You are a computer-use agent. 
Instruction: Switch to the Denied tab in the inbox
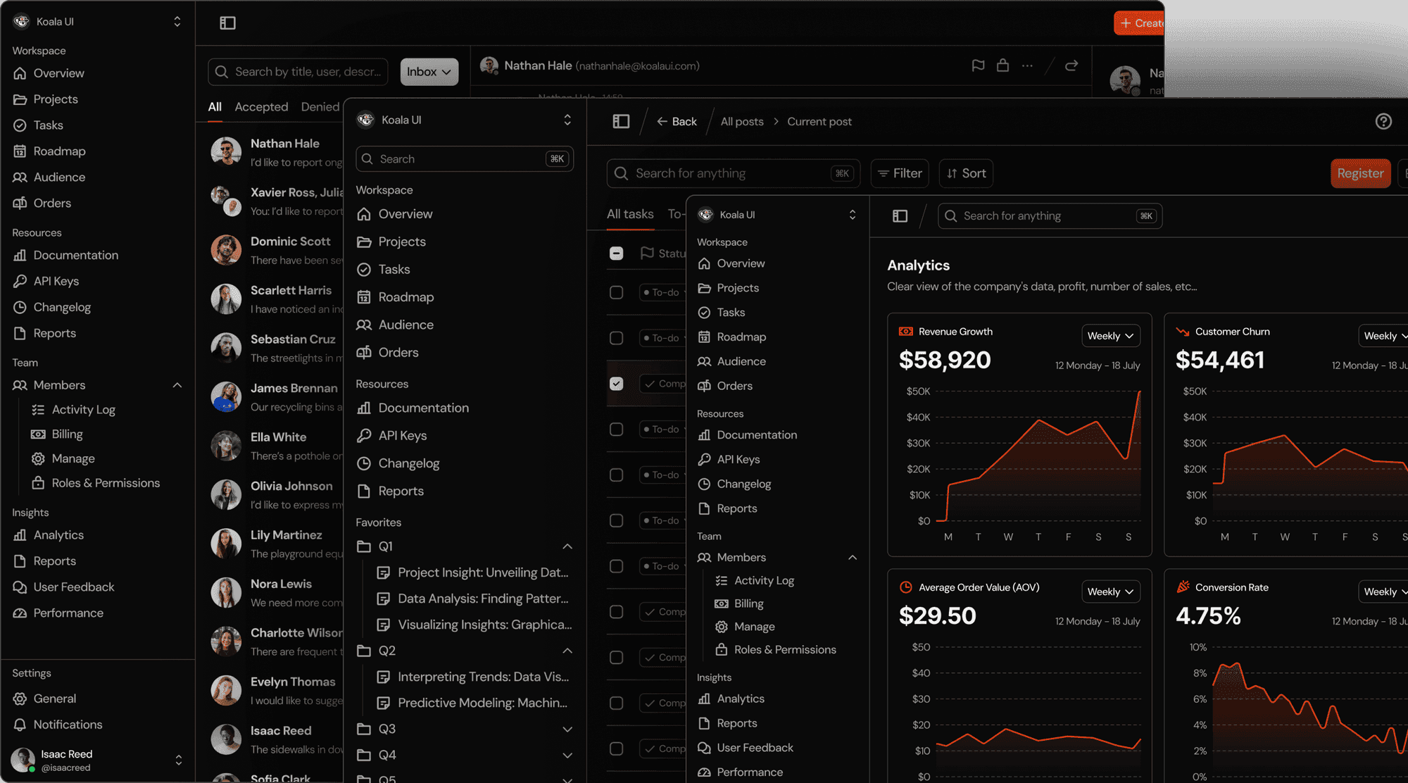[320, 106]
